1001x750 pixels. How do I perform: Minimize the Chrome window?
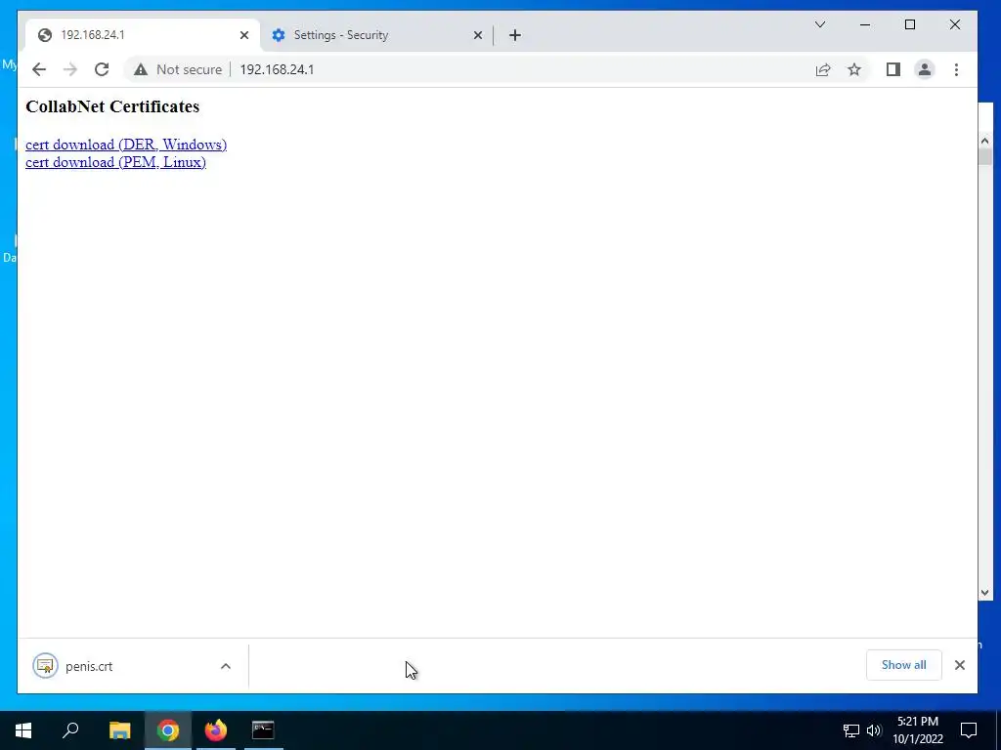(x=865, y=24)
